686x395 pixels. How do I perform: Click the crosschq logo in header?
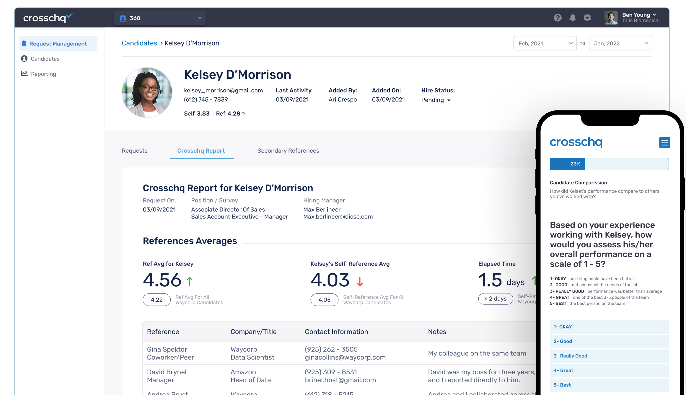(48, 18)
